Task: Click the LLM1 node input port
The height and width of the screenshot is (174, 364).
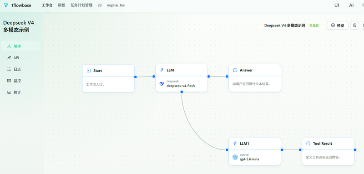Action: (x=227, y=150)
